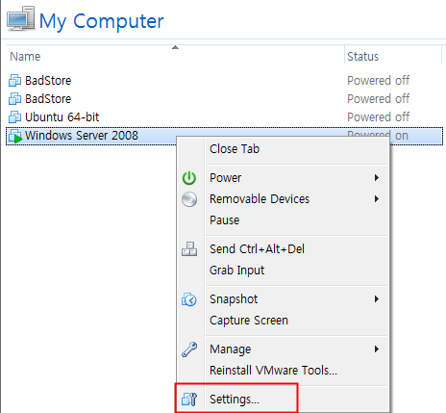This screenshot has width=446, height=413.
Task: Click the Send Ctrl+Alt+Del keyboard icon
Action: click(189, 249)
